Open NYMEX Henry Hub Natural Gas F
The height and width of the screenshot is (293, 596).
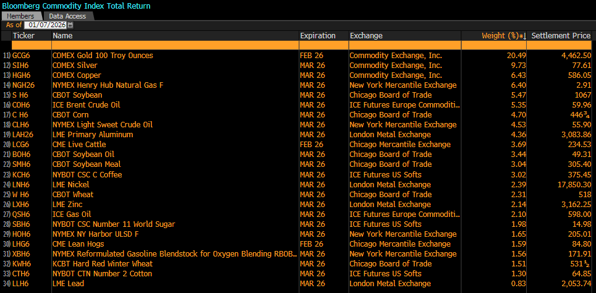pos(108,85)
